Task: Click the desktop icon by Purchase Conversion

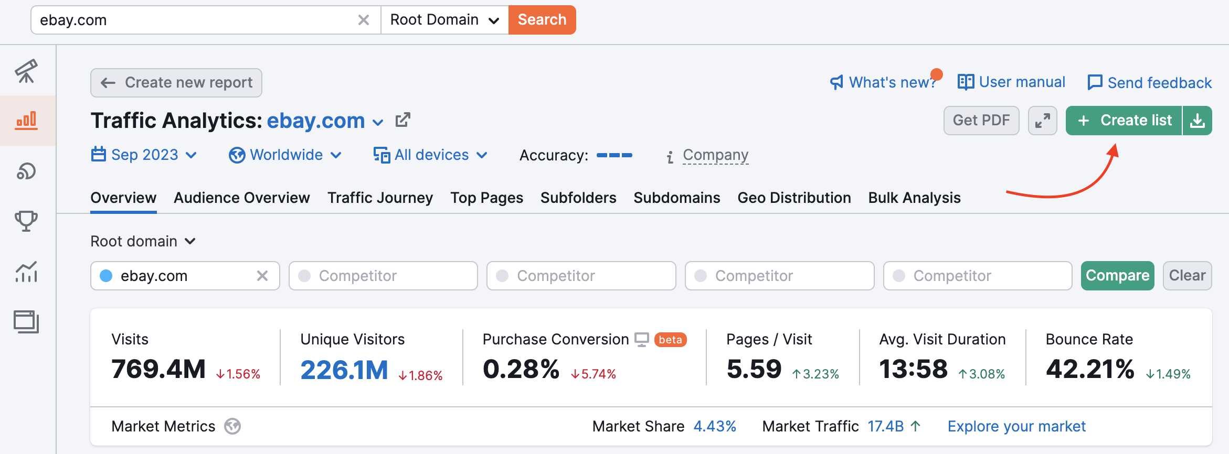Action: pyautogui.click(x=642, y=340)
